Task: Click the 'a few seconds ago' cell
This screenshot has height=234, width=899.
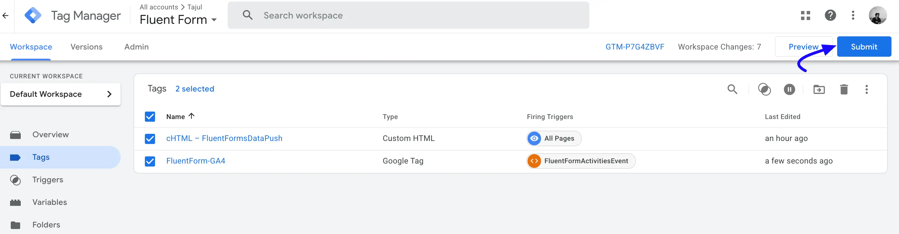Action: (x=799, y=161)
